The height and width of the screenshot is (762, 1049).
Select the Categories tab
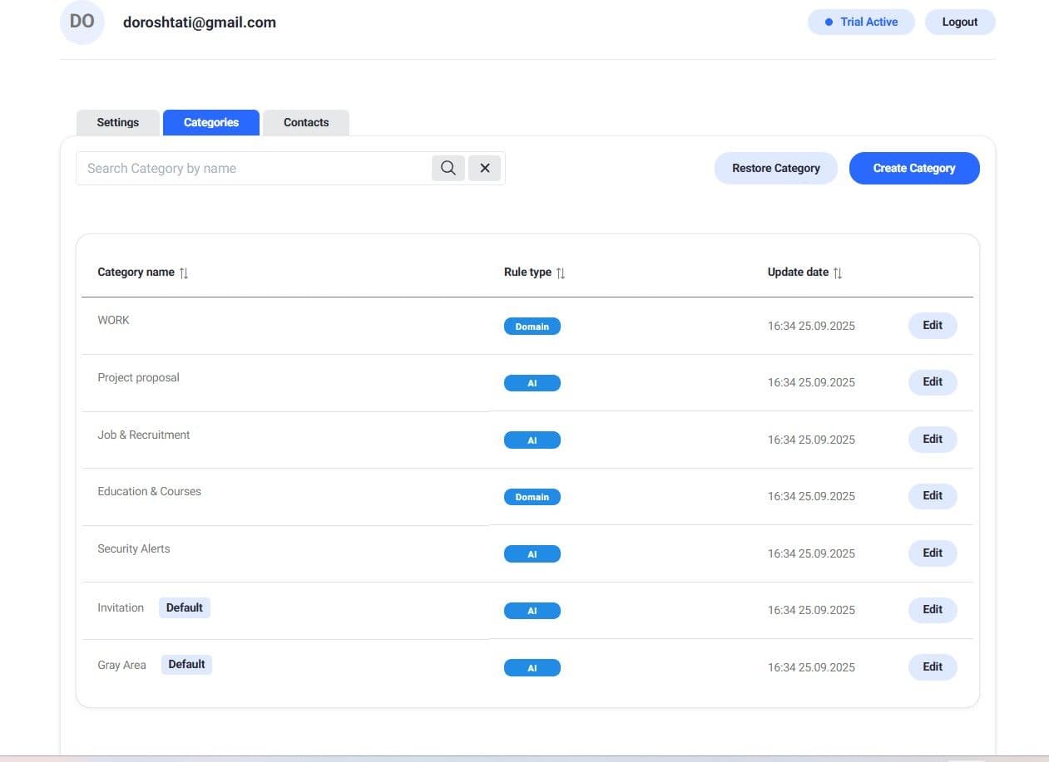211,122
